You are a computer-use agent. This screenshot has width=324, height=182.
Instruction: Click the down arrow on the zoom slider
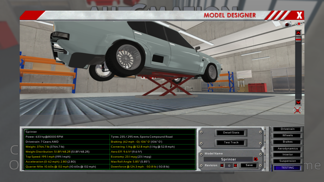[298, 102]
